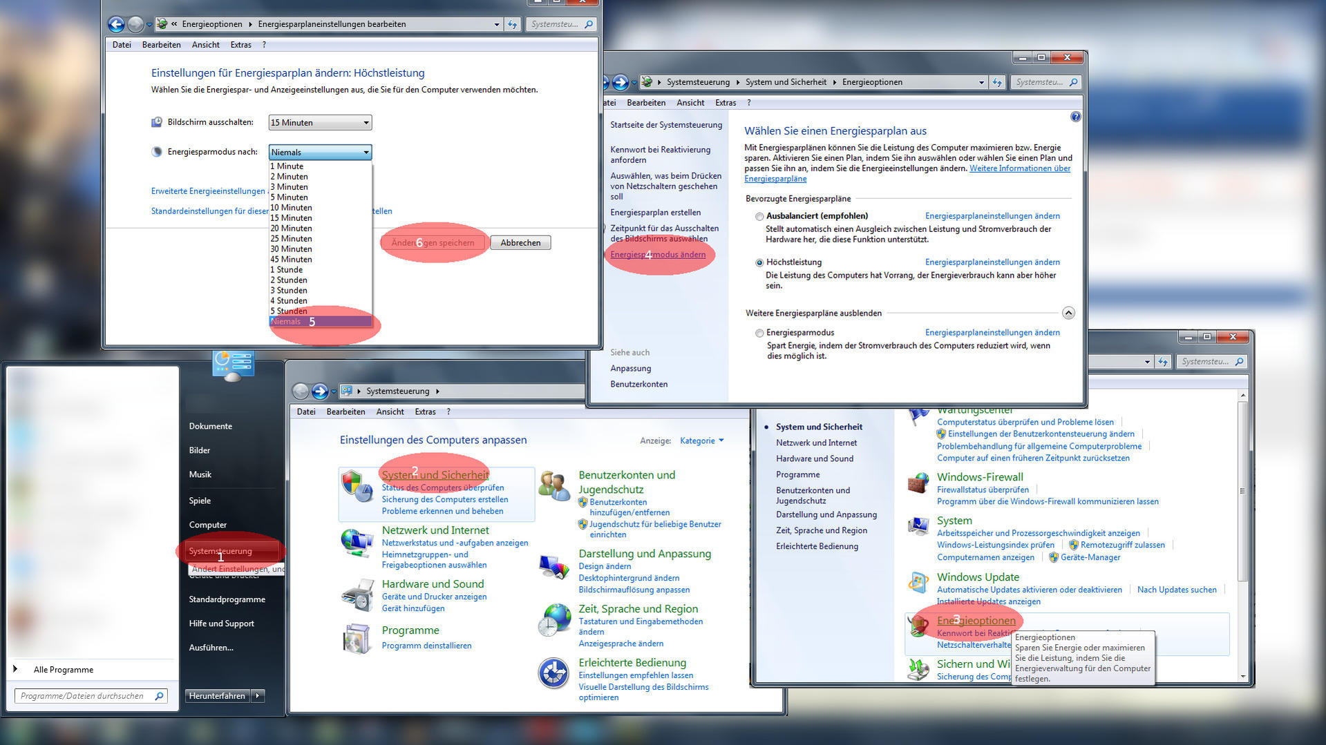Click the Windows Update icon
Viewport: 1326px width, 745px height.
918,582
